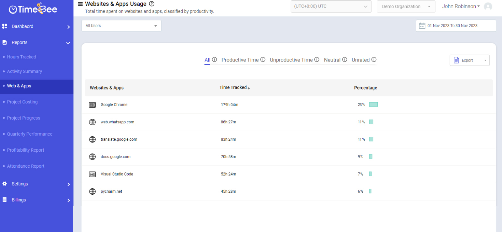Click the info icon next to Unrated

click(374, 59)
